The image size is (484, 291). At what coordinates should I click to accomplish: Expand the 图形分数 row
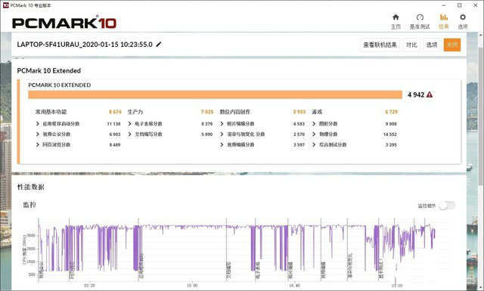pos(314,124)
